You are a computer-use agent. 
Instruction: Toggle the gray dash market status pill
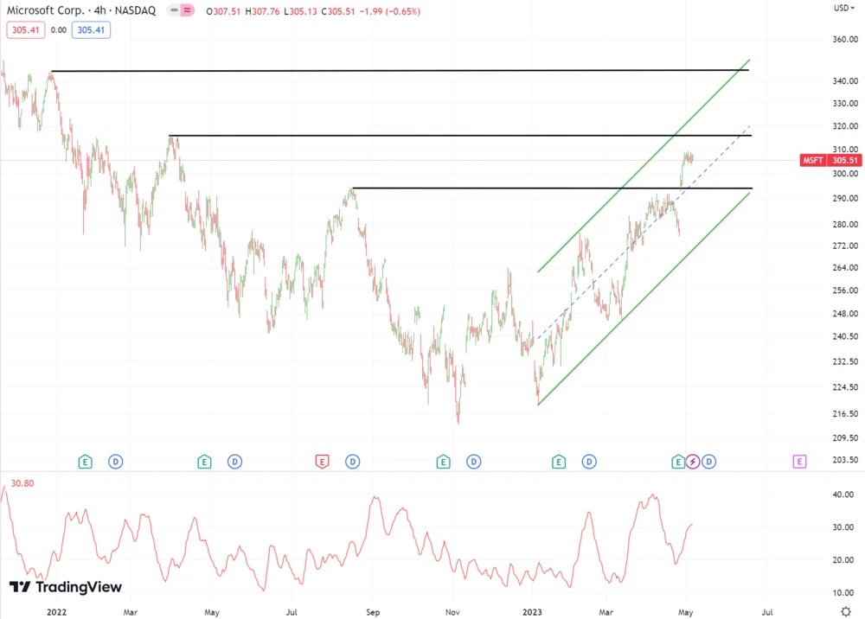coord(174,10)
